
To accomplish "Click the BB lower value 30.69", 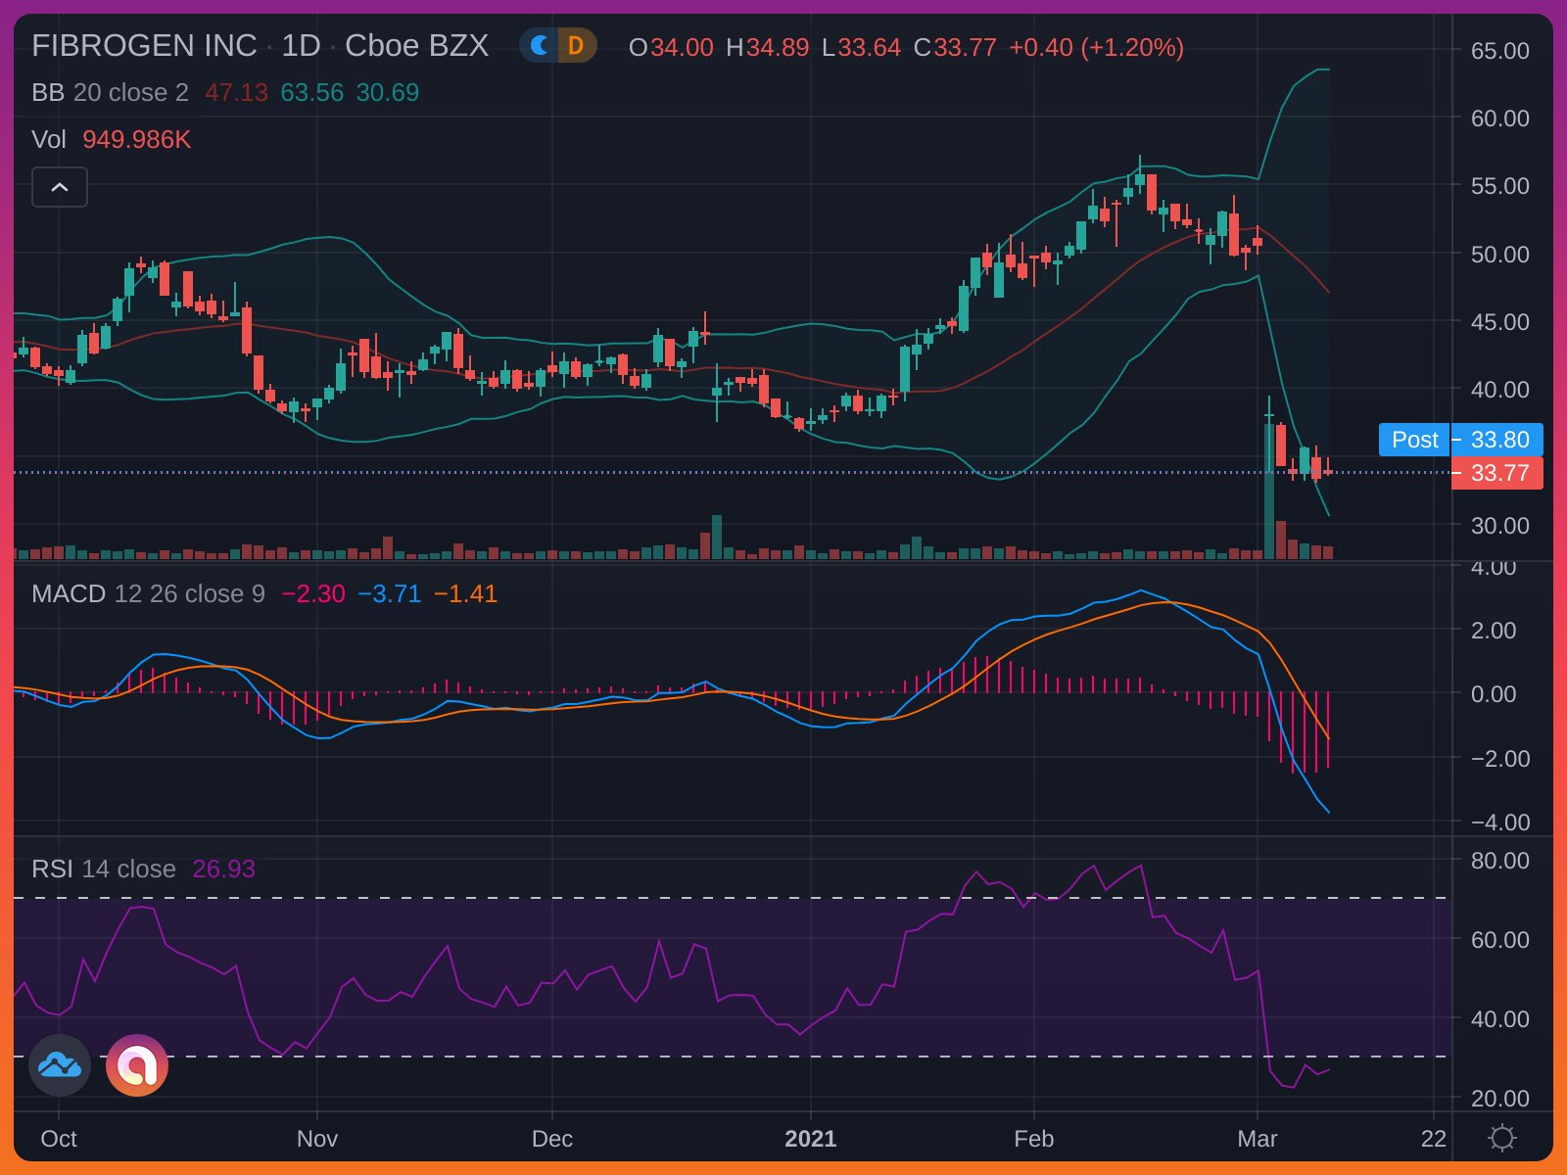I will [x=387, y=93].
